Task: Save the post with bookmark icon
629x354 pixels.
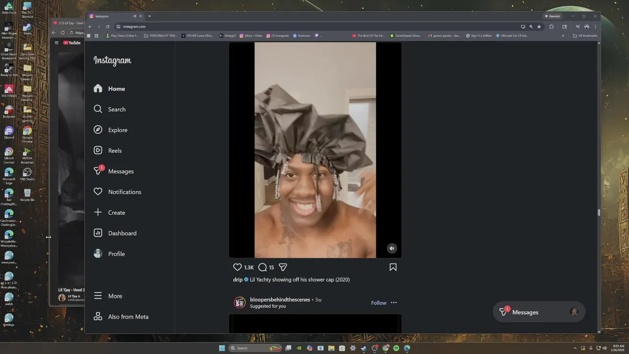Action: click(x=393, y=267)
